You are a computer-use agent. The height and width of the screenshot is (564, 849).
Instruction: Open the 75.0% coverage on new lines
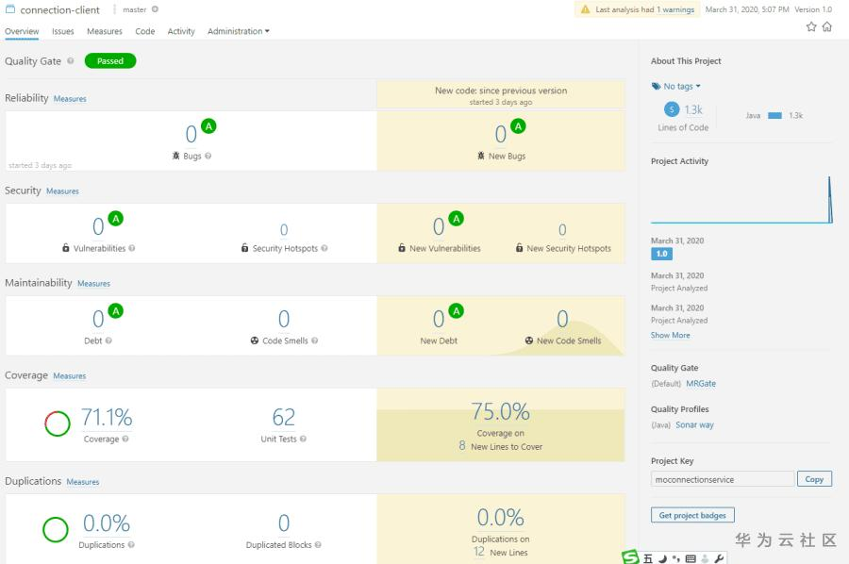[500, 411]
